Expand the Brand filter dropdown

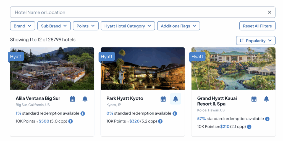pyautogui.click(x=23, y=26)
